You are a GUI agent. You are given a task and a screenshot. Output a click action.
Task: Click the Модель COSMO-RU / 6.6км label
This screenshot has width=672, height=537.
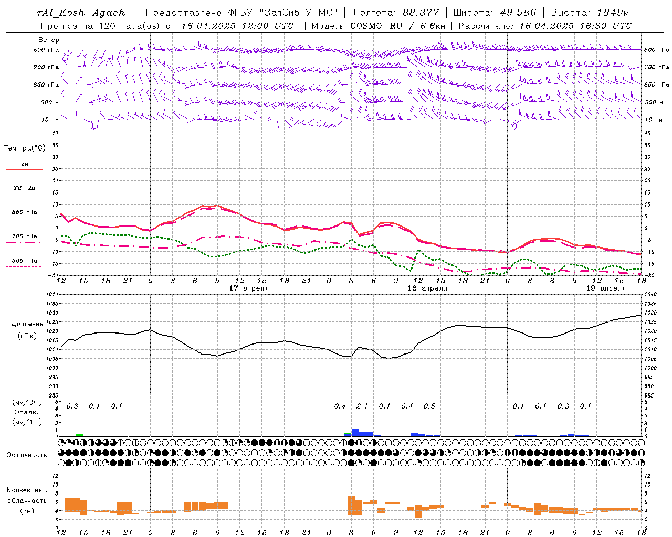point(379,26)
